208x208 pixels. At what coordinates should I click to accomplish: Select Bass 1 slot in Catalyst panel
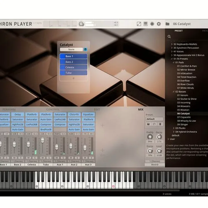(x=73, y=56)
